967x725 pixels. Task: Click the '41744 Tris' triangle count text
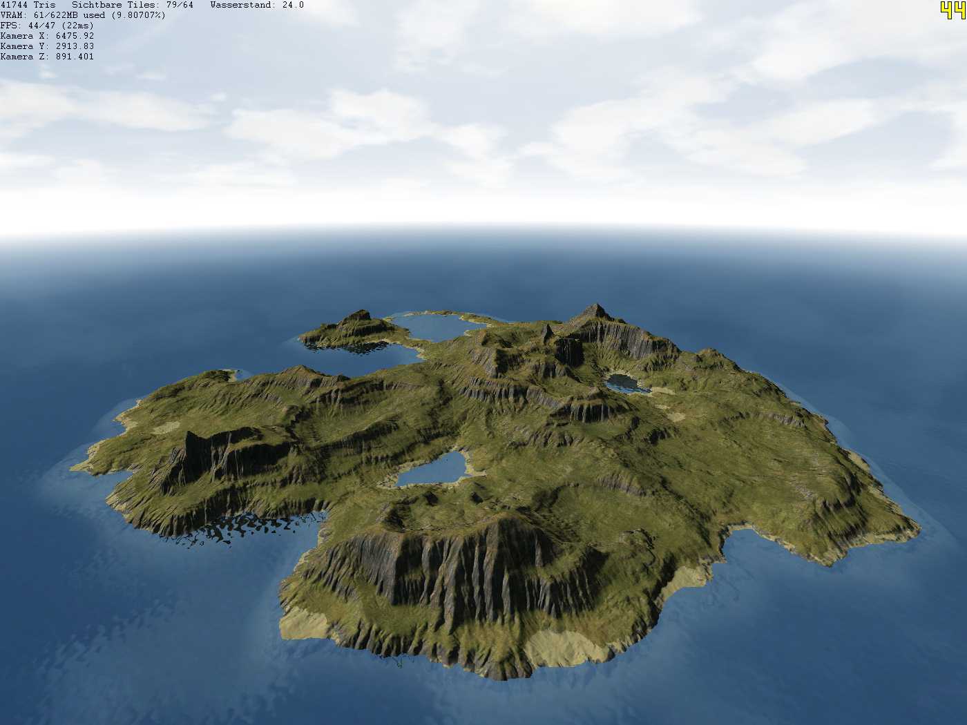[28, 5]
